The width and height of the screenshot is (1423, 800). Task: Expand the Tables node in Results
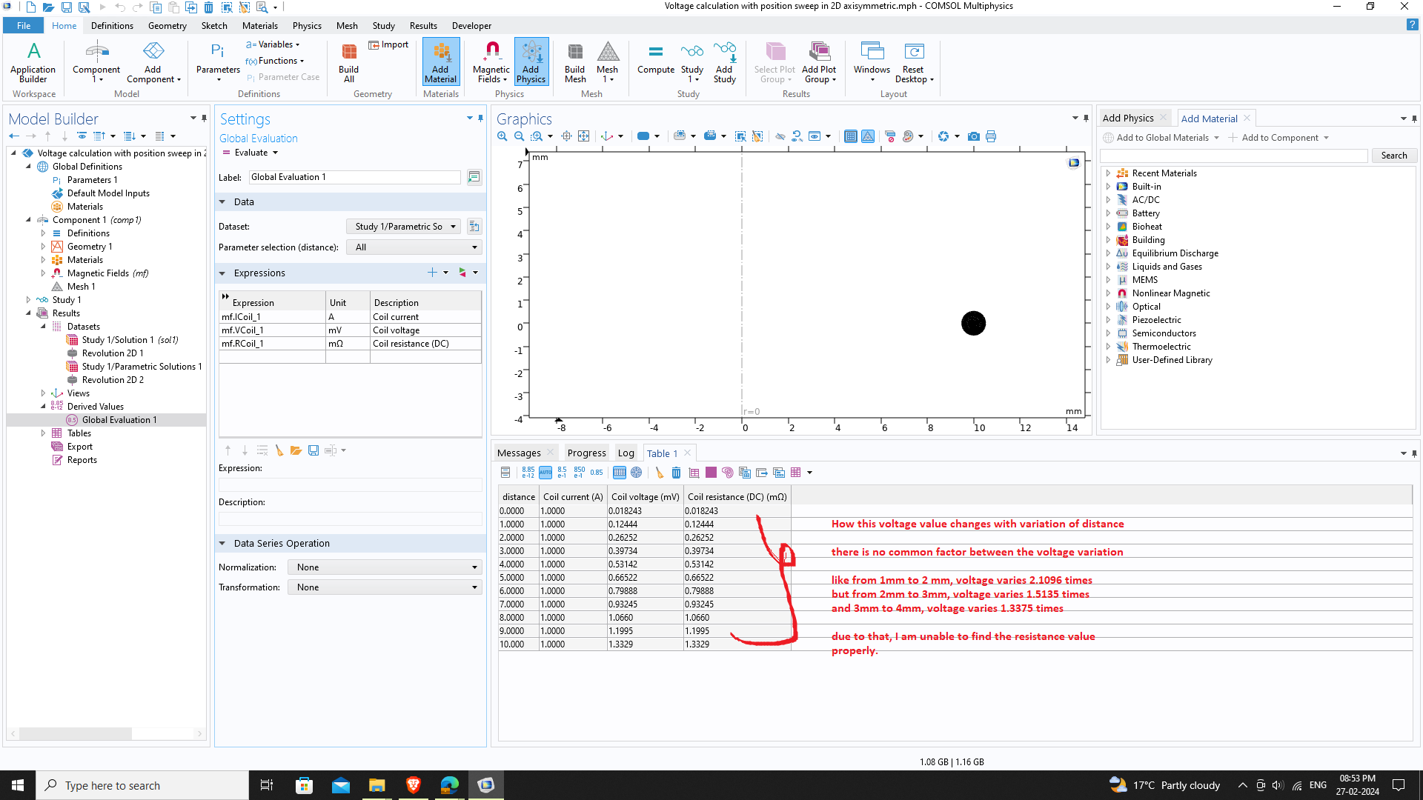click(x=43, y=433)
